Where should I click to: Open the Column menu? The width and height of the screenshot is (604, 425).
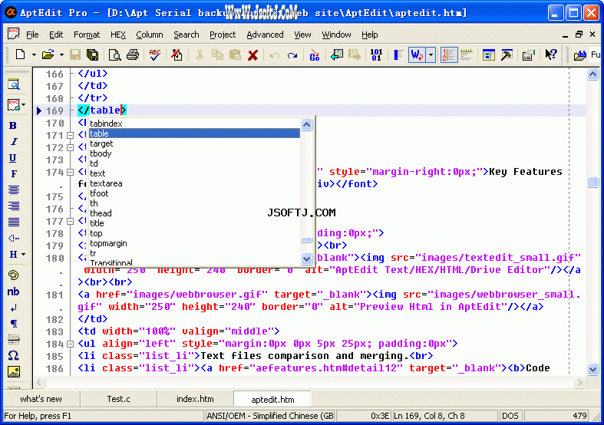click(150, 35)
